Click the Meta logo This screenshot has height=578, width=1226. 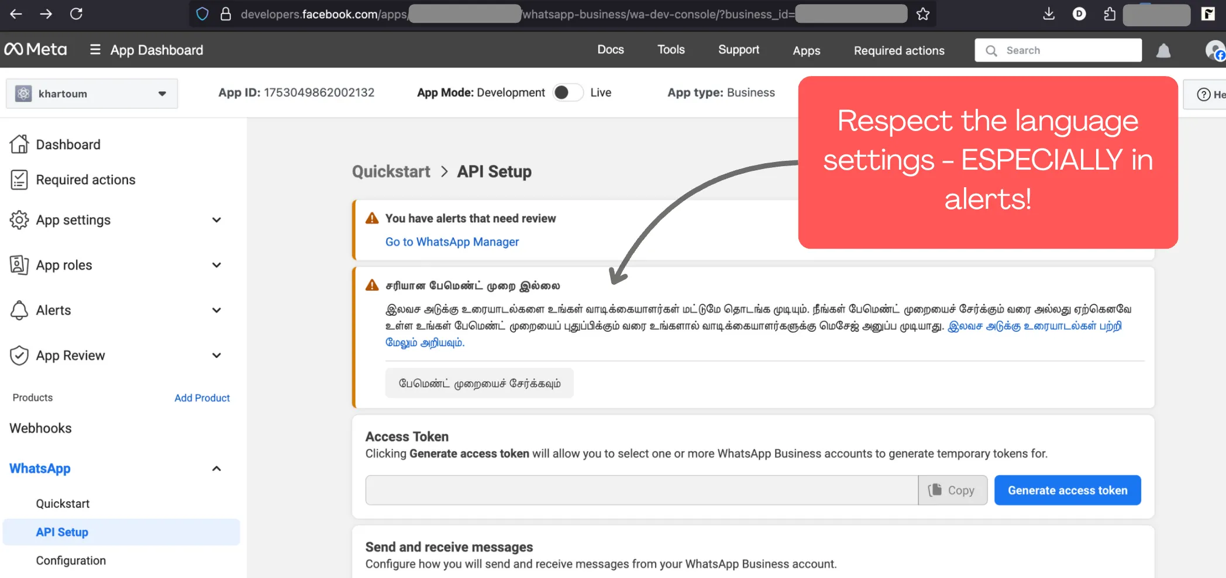coord(36,50)
